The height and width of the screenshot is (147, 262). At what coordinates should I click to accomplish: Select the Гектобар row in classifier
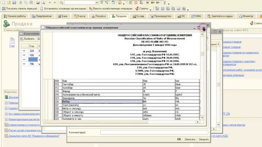126,85
